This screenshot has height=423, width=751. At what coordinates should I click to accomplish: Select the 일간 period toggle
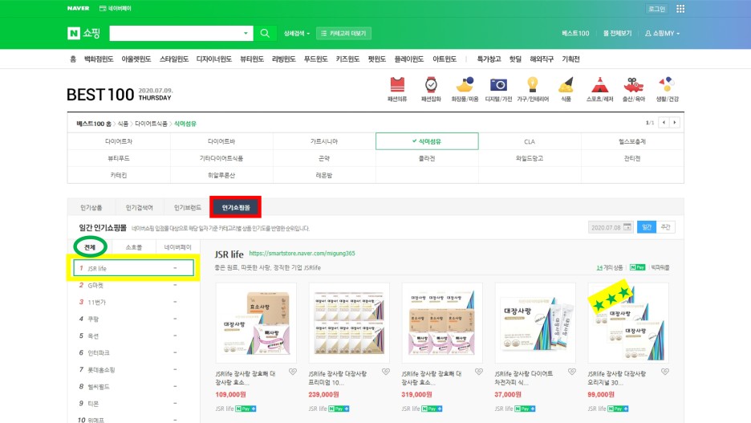[646, 227]
